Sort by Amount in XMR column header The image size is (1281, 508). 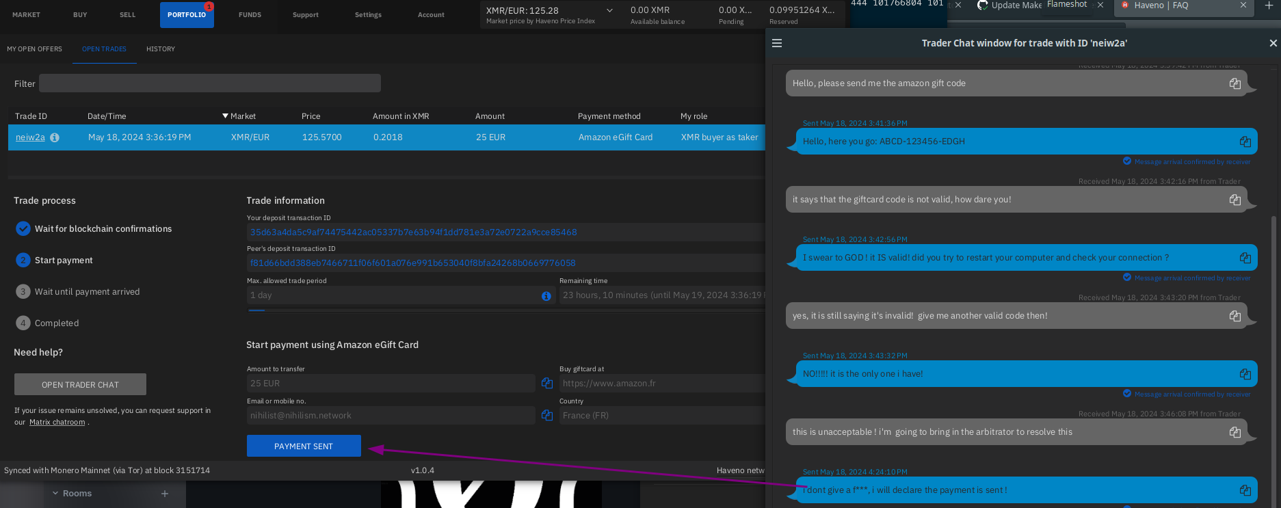(x=401, y=116)
